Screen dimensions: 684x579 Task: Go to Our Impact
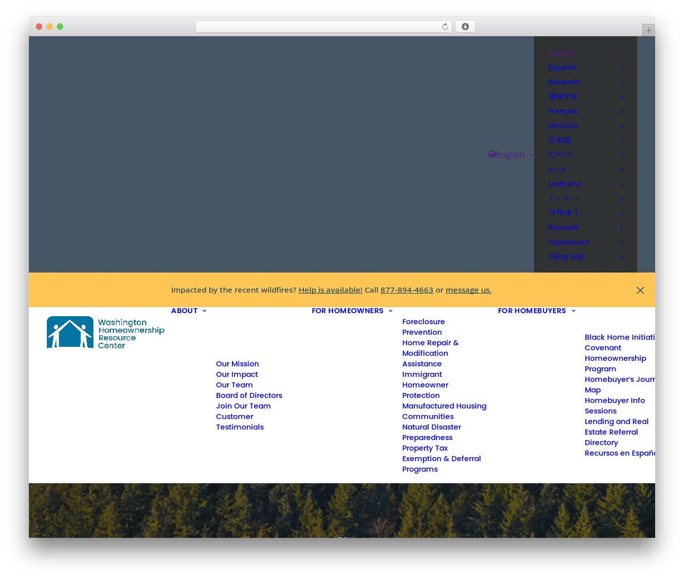[x=237, y=374]
